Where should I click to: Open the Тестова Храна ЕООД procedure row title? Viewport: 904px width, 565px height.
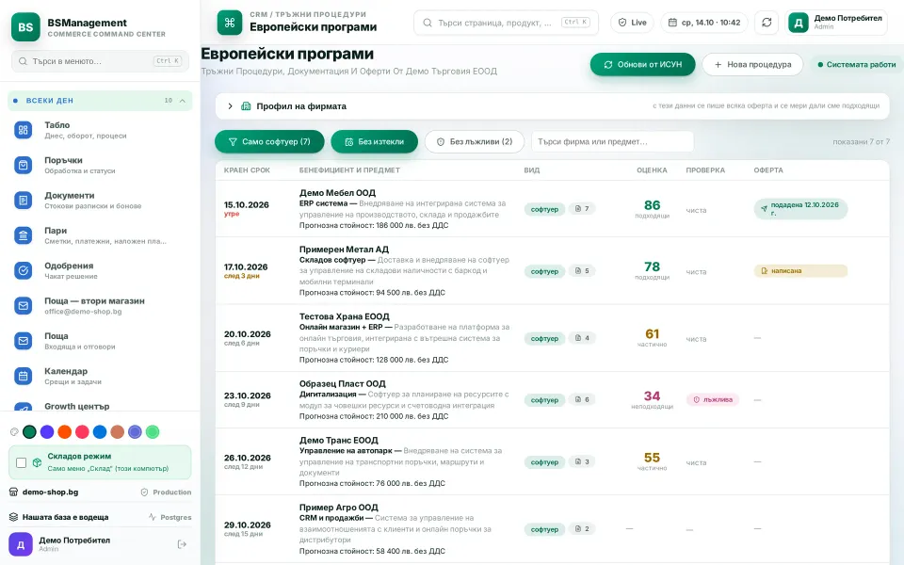coord(345,316)
